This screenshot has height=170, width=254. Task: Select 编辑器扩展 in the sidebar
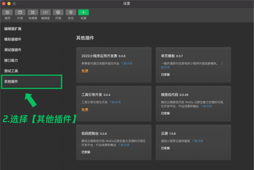tap(13, 29)
